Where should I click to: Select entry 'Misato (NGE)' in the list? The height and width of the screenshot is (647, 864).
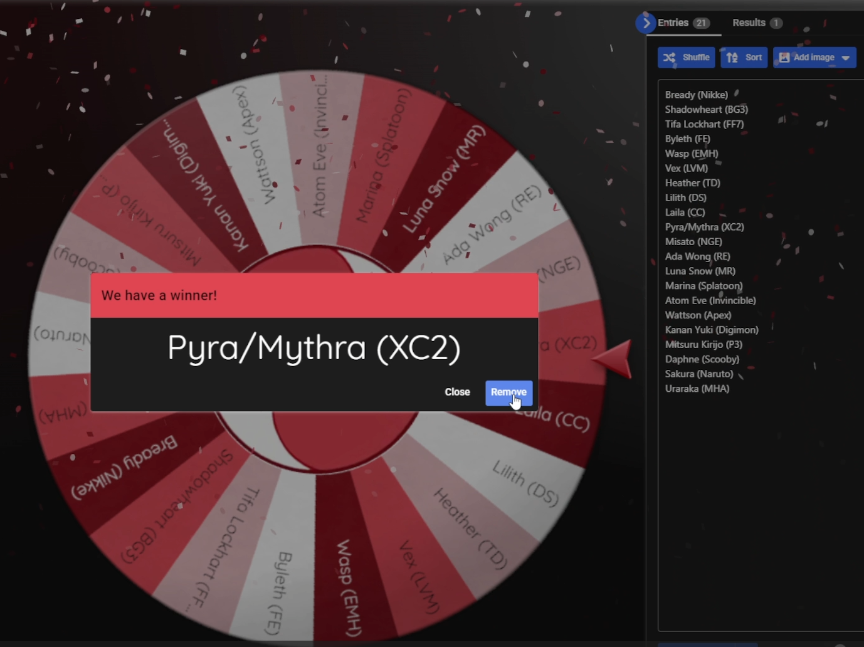click(x=693, y=242)
